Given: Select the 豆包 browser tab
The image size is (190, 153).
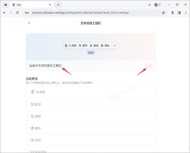Looking at the screenshot, I should click(32, 5).
